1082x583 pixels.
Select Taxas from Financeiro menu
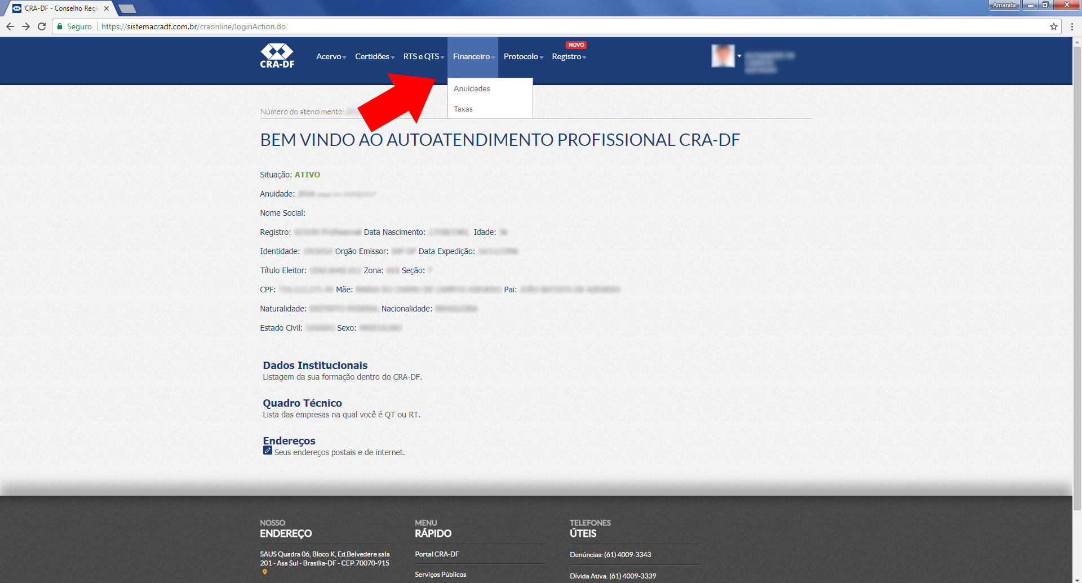pyautogui.click(x=463, y=109)
